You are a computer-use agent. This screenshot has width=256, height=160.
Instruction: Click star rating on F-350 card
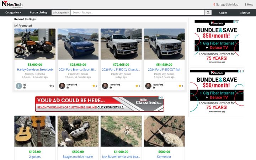tap(138, 86)
